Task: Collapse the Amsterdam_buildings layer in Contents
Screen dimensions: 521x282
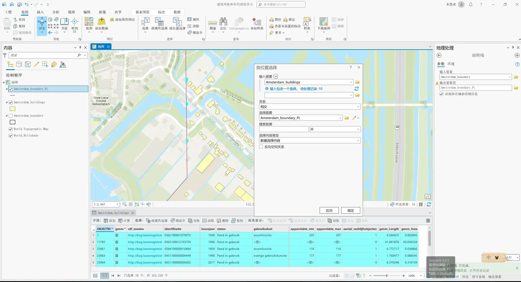Action: point(7,102)
